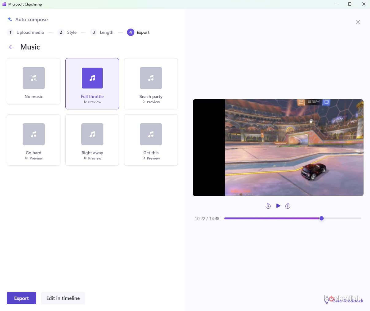370x311 pixels.
Task: Click the playback position slider handle
Action: (322, 218)
